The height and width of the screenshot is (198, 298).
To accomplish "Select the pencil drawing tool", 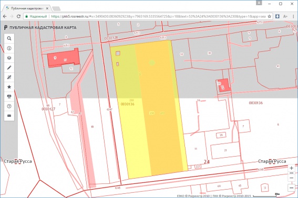I will tap(9, 68).
